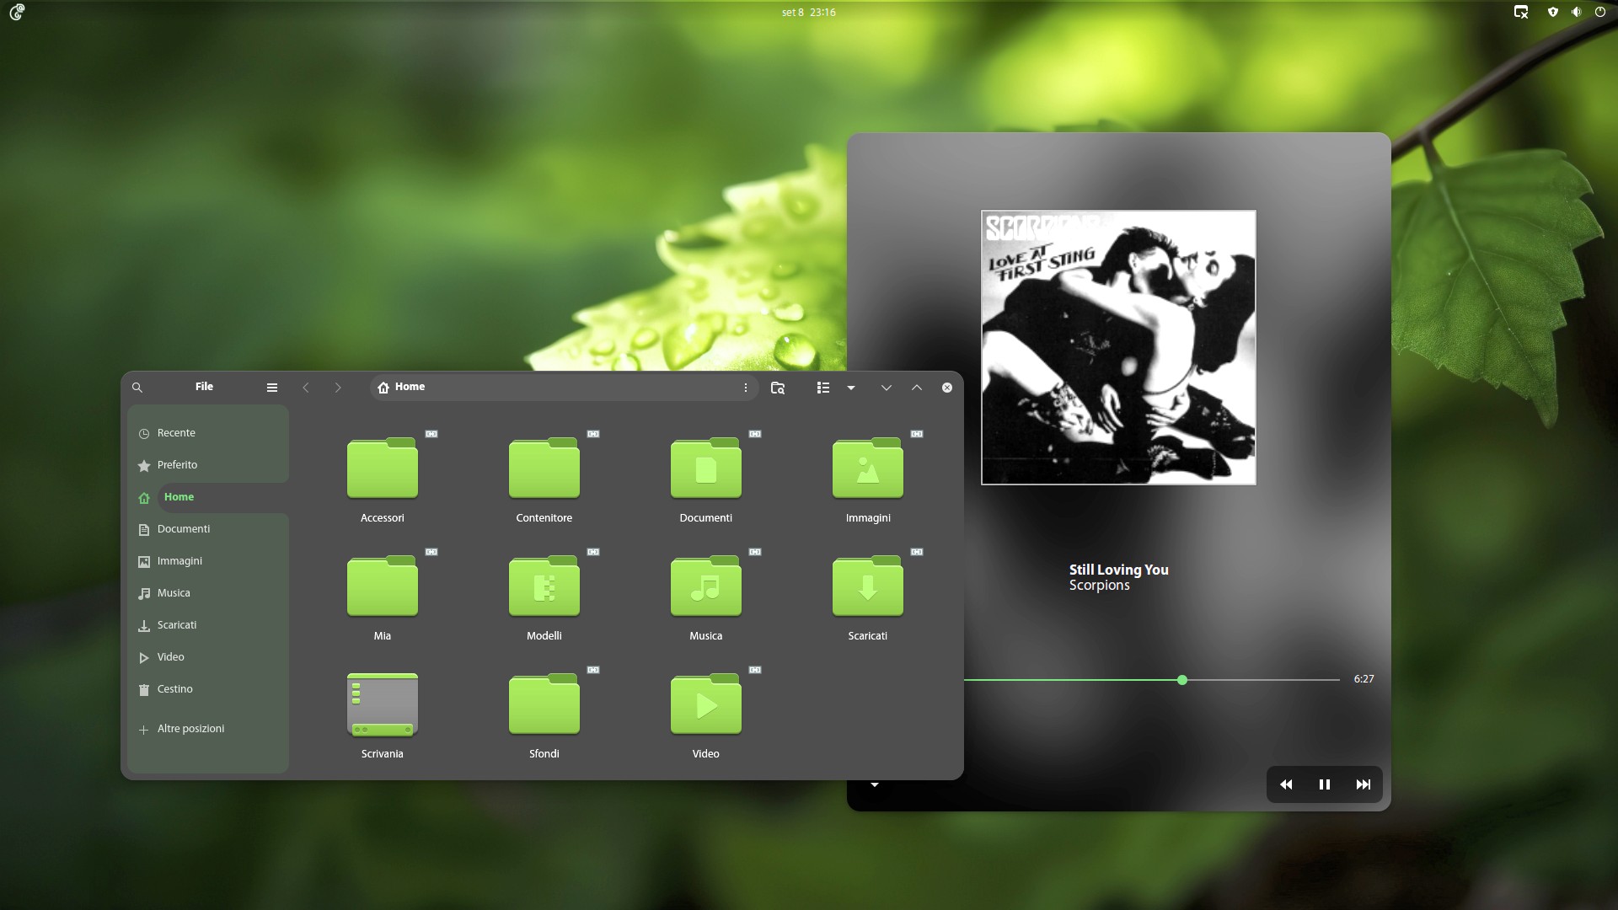The height and width of the screenshot is (910, 1618).
Task: Open the Video folder icon
Action: click(x=706, y=704)
